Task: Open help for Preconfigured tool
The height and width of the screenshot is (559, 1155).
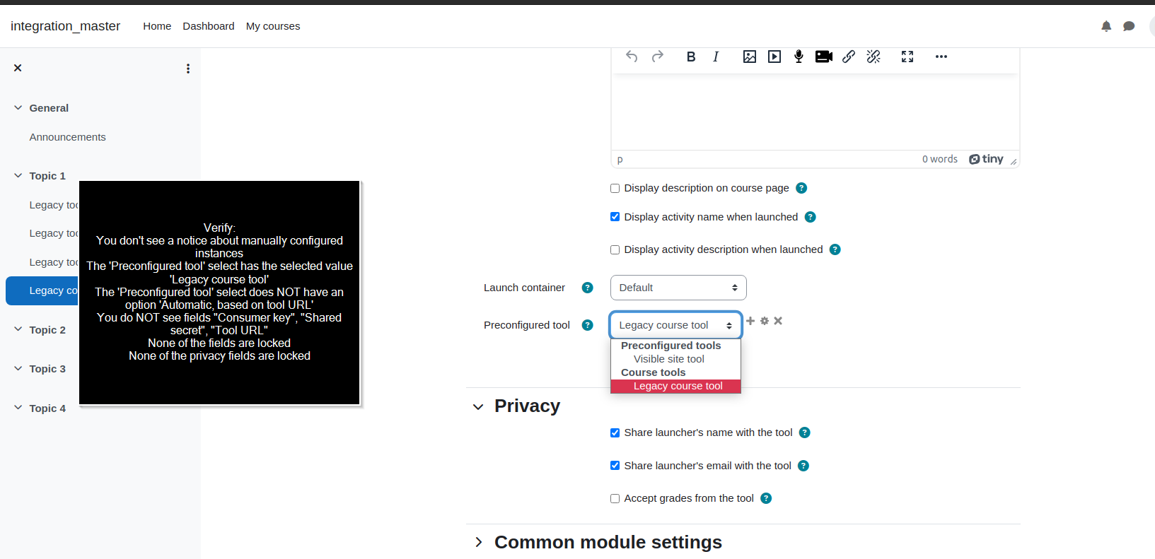Action: (x=587, y=325)
